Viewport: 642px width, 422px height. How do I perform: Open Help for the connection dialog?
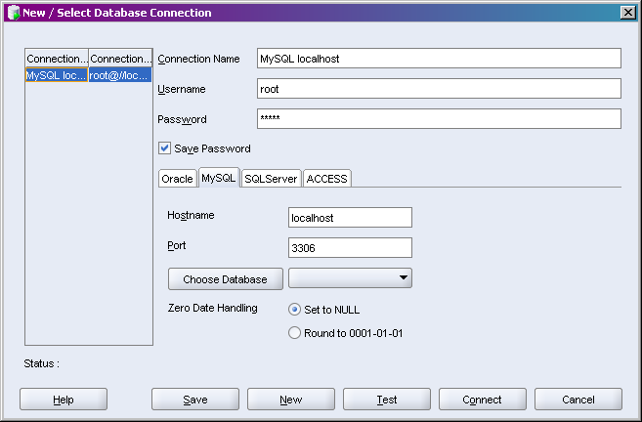click(64, 400)
